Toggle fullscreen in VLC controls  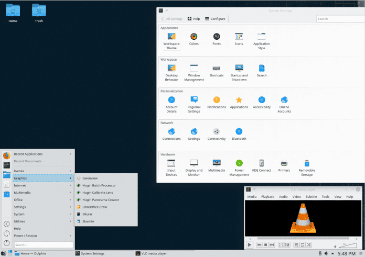pos(281,244)
